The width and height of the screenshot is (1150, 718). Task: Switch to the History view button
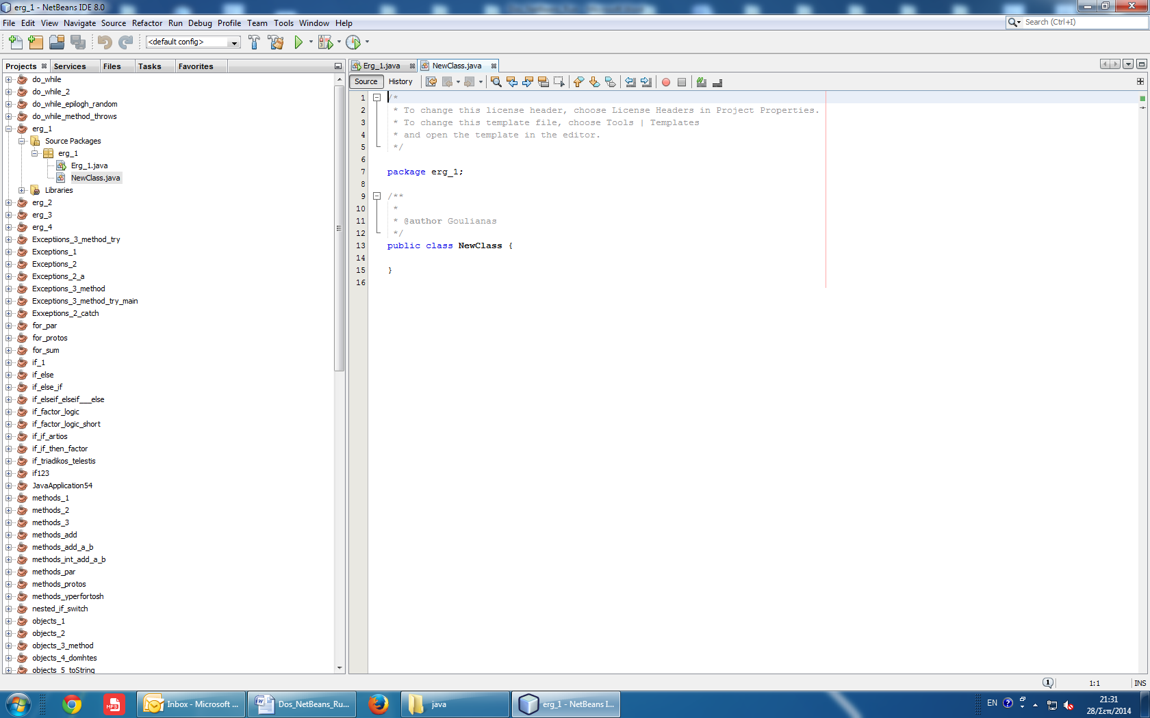coord(400,82)
